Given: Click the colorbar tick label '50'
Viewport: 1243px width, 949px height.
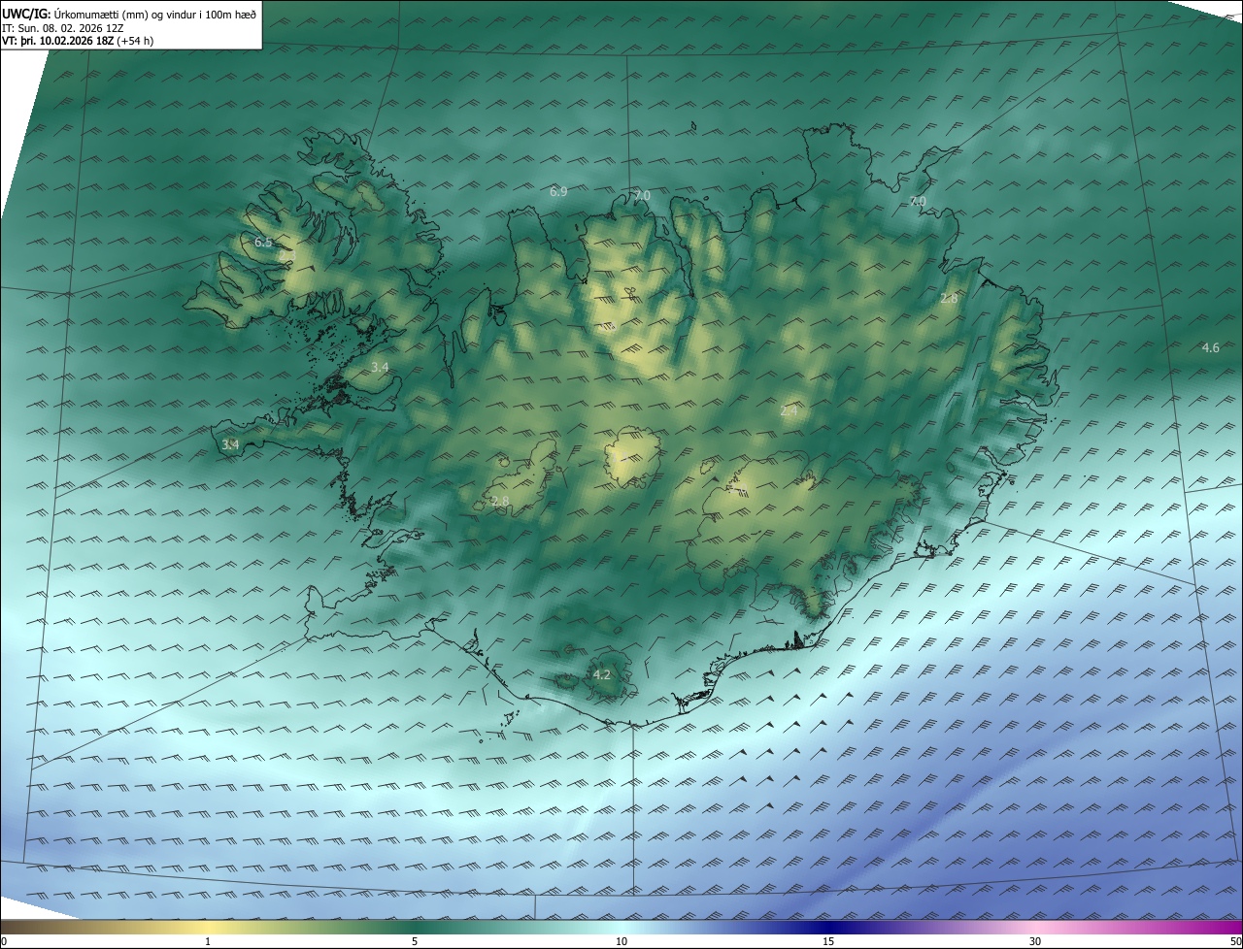Looking at the screenshot, I should 1235,941.
